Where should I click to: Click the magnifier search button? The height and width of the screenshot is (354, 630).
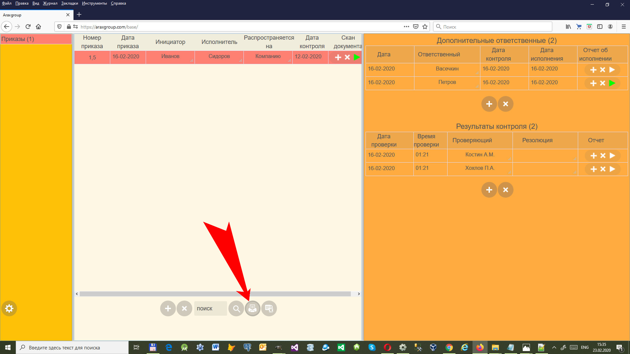coord(236,308)
